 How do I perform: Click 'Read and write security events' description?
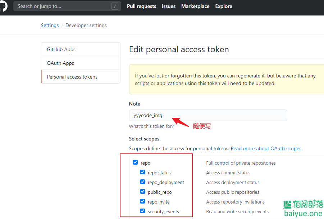(237, 211)
